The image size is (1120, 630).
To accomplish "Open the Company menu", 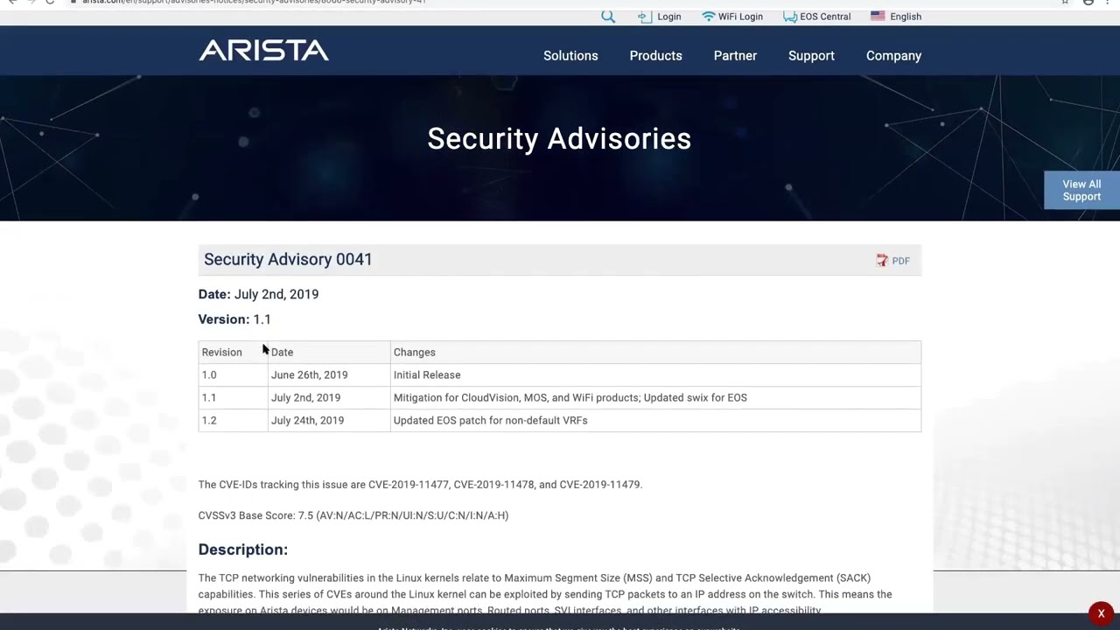I will [893, 55].
